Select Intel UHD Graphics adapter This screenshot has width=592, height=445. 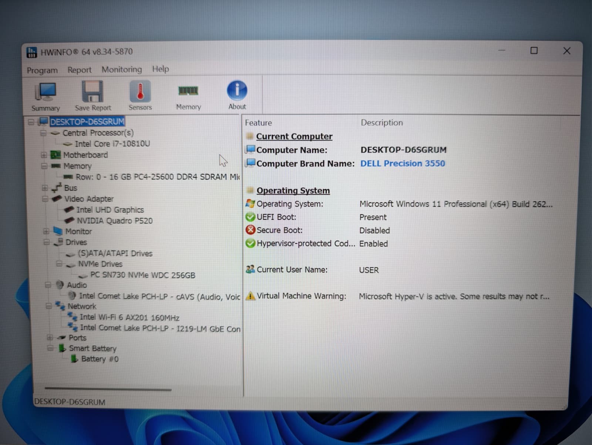tap(110, 210)
